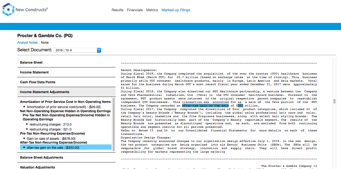Go to the Metrics page

[x=152, y=10]
